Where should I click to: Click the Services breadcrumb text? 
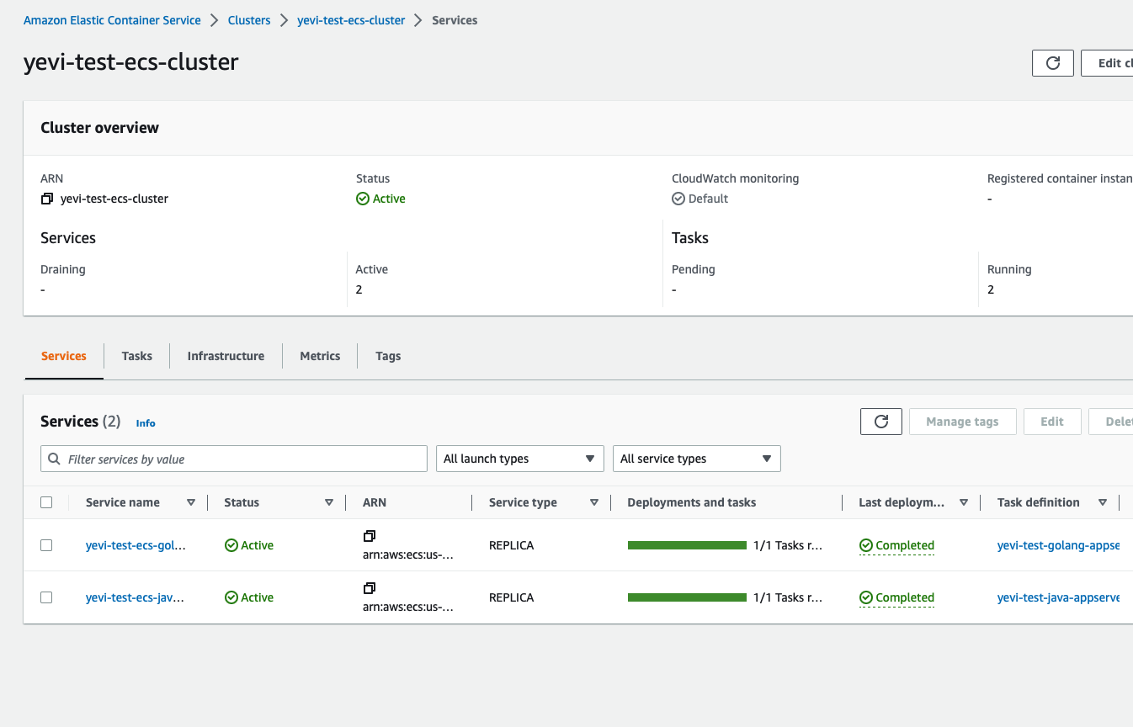click(x=455, y=20)
